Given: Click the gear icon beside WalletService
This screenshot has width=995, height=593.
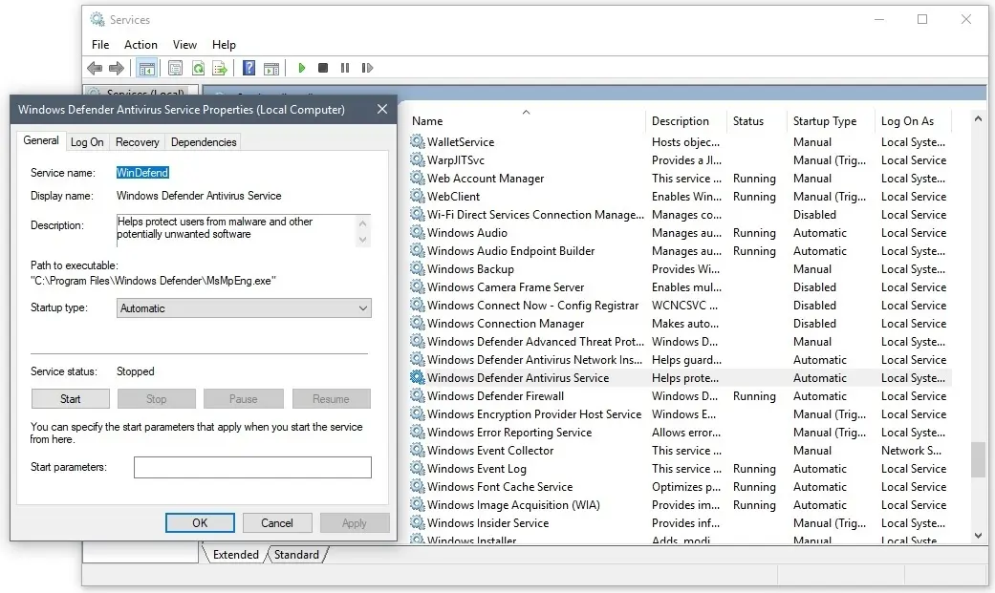Looking at the screenshot, I should tap(417, 141).
